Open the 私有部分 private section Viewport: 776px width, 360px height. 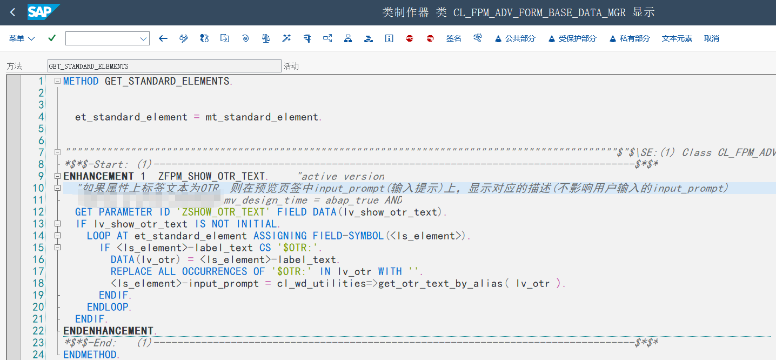click(x=630, y=38)
